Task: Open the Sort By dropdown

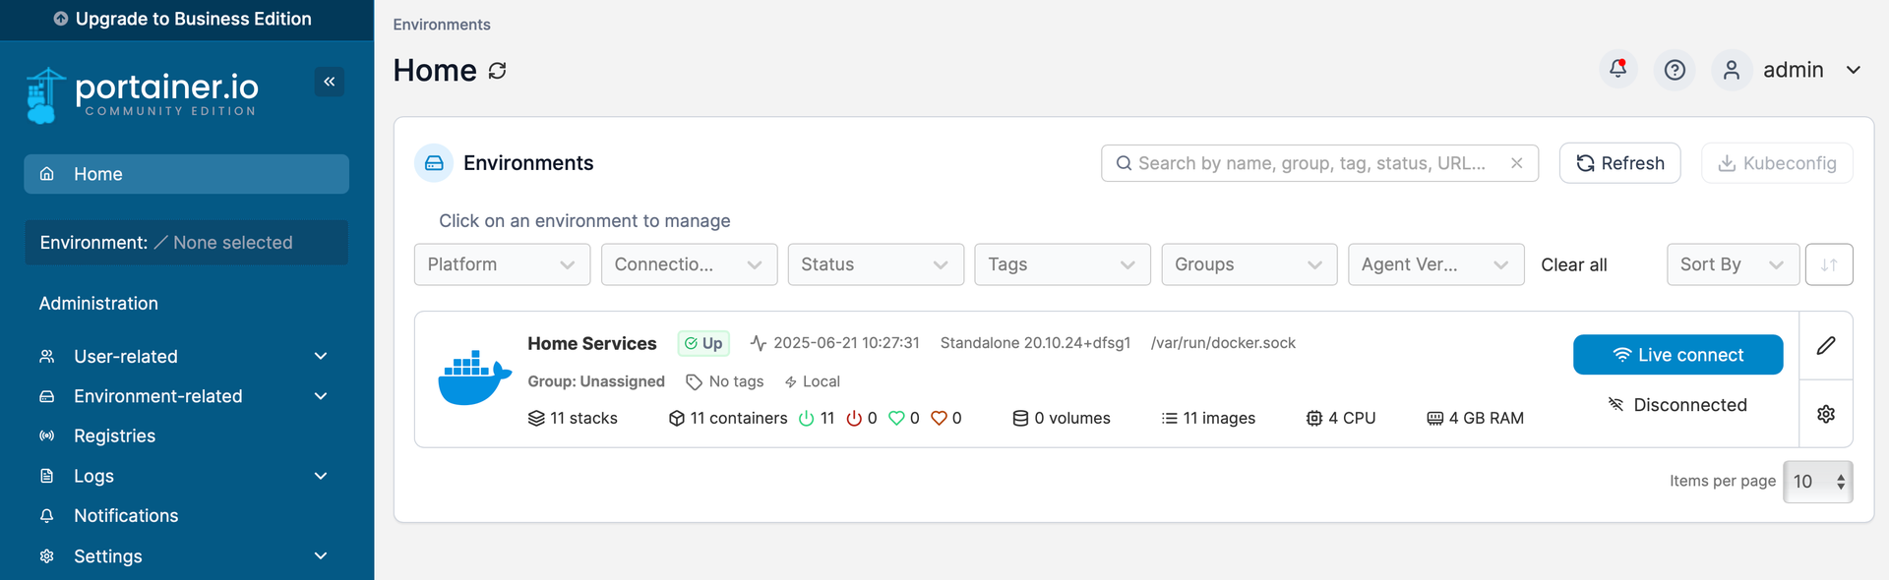Action: point(1732,264)
